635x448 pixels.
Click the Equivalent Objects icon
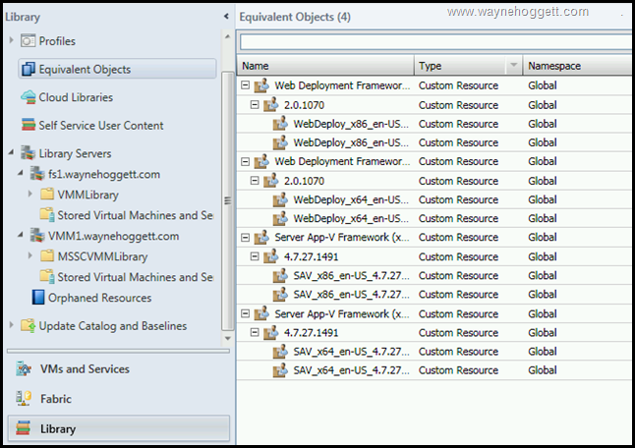click(x=28, y=70)
